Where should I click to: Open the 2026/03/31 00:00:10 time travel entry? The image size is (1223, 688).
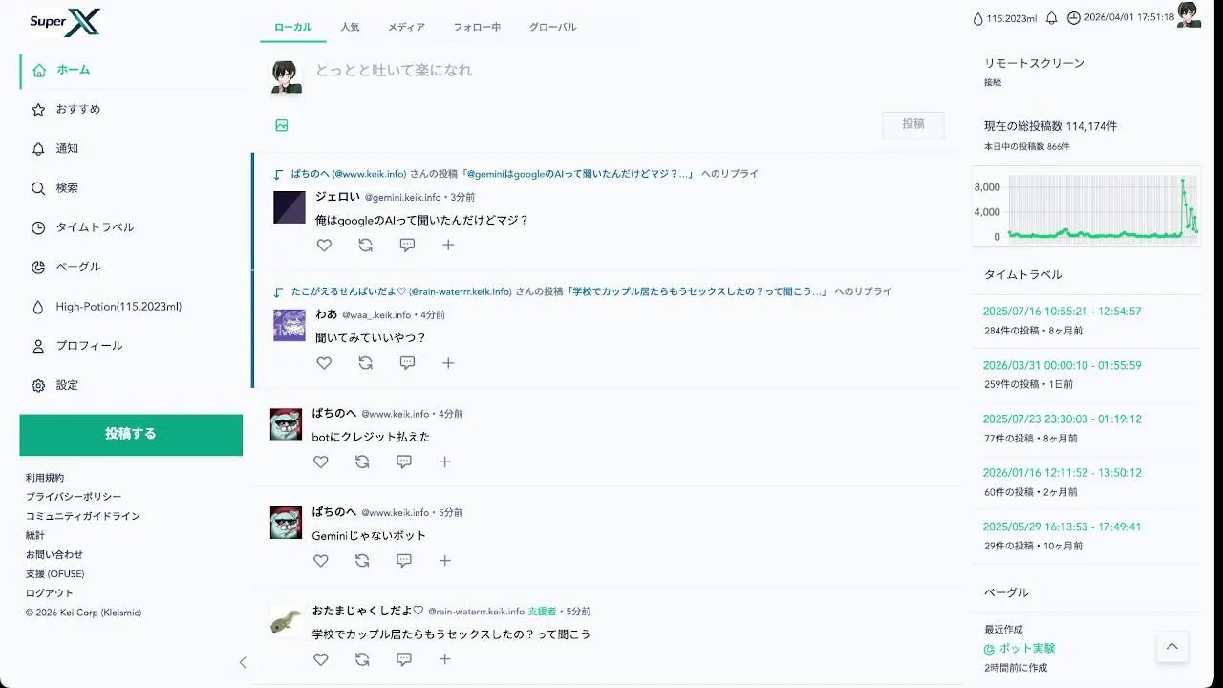[1062, 365]
